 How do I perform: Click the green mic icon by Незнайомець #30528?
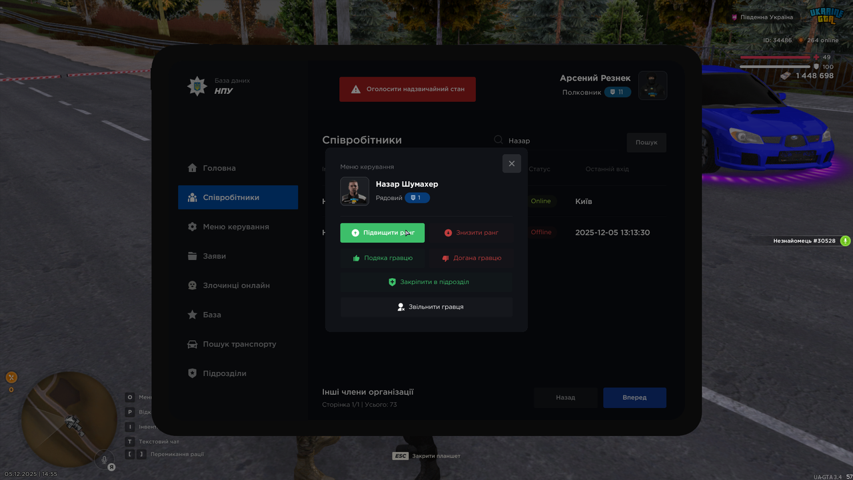(845, 241)
